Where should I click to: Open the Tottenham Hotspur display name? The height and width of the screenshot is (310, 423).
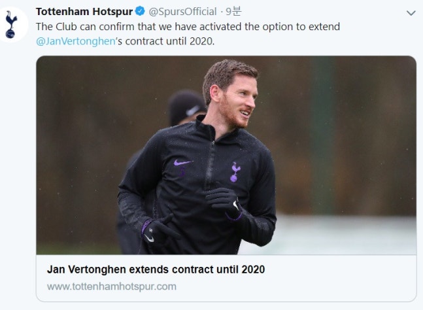(84, 12)
